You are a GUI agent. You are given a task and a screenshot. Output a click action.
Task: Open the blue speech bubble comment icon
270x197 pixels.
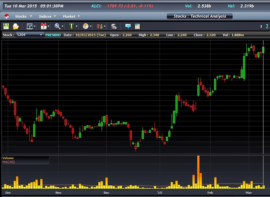[x=128, y=26]
